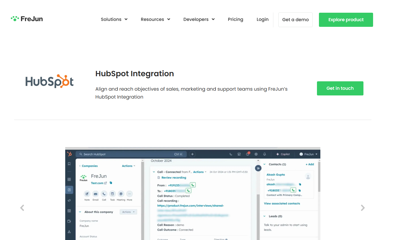Image resolution: width=402 pixels, height=240 pixels.
Task: Open the Meeting activity icon
Action: [121, 194]
